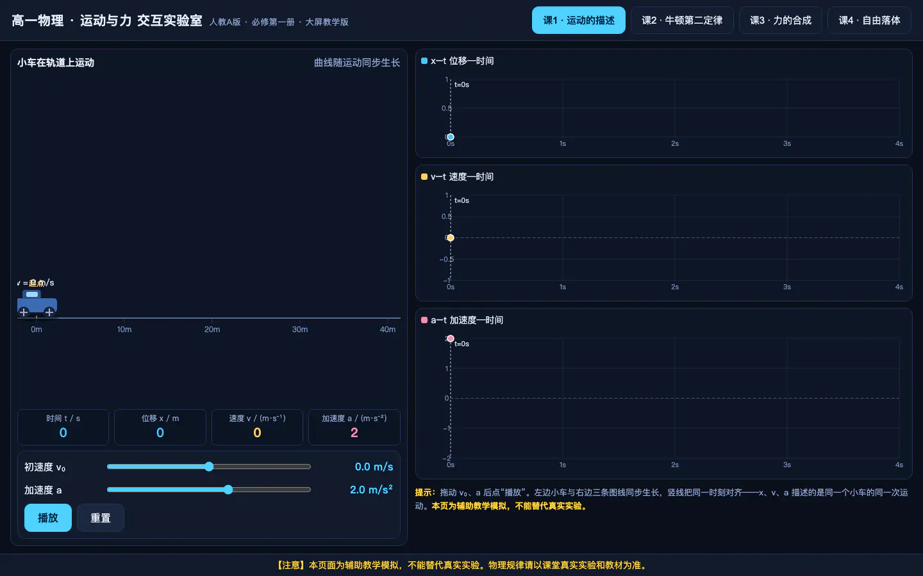Adjust the 初速度 v₀ slider handle
The width and height of the screenshot is (923, 576).
click(209, 467)
